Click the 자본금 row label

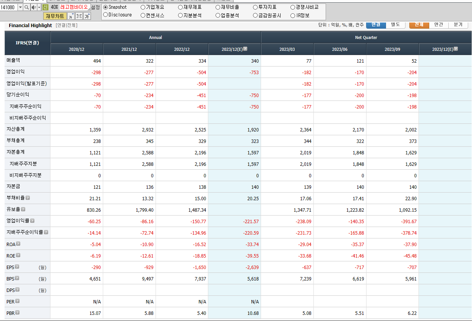(x=14, y=186)
